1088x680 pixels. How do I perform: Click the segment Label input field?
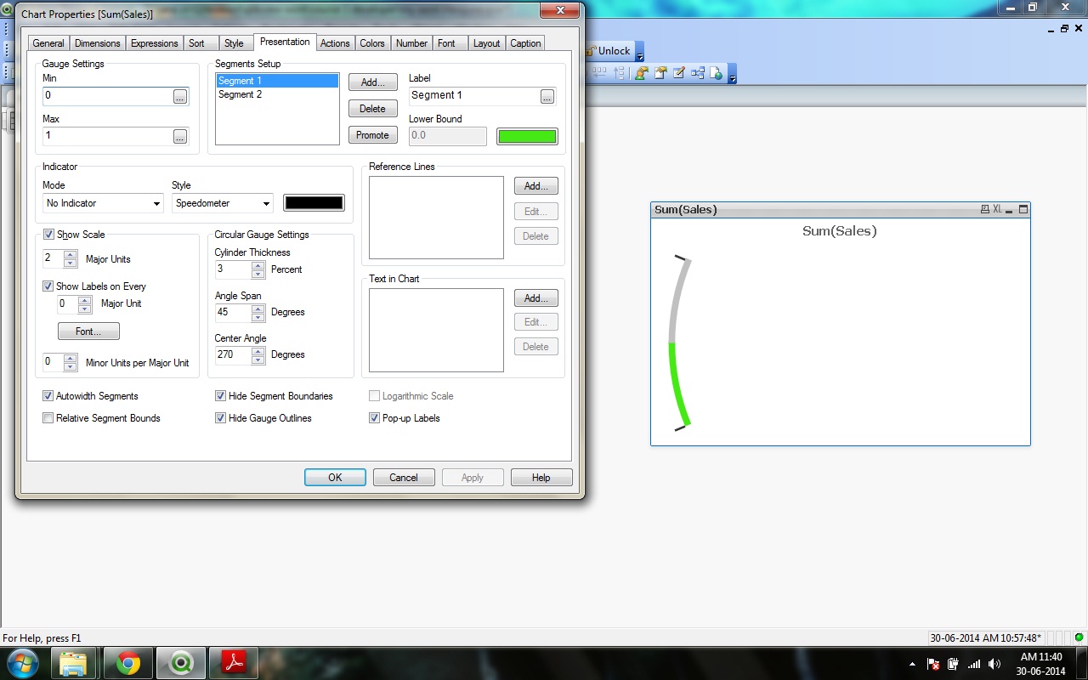(x=473, y=96)
